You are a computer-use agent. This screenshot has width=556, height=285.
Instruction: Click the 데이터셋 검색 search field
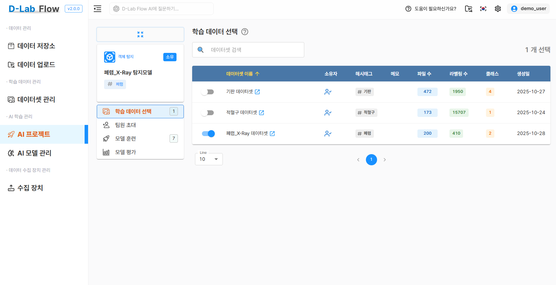tap(254, 50)
